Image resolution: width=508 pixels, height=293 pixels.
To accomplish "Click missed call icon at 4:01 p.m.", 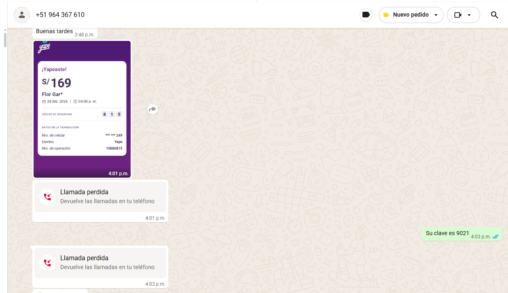I will 47,197.
